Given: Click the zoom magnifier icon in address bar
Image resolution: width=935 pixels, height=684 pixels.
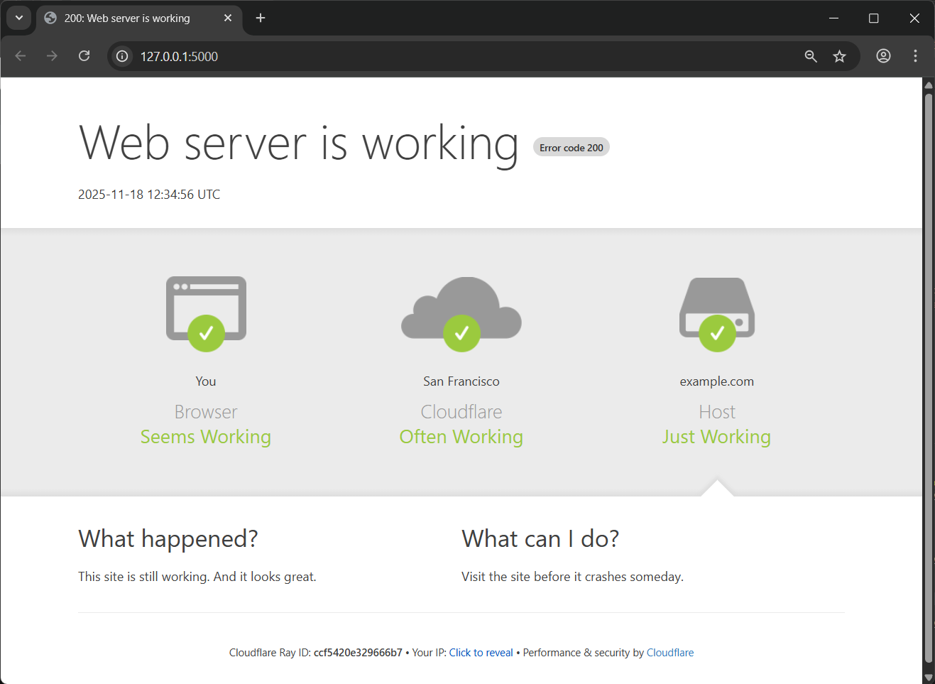Looking at the screenshot, I should tap(811, 55).
